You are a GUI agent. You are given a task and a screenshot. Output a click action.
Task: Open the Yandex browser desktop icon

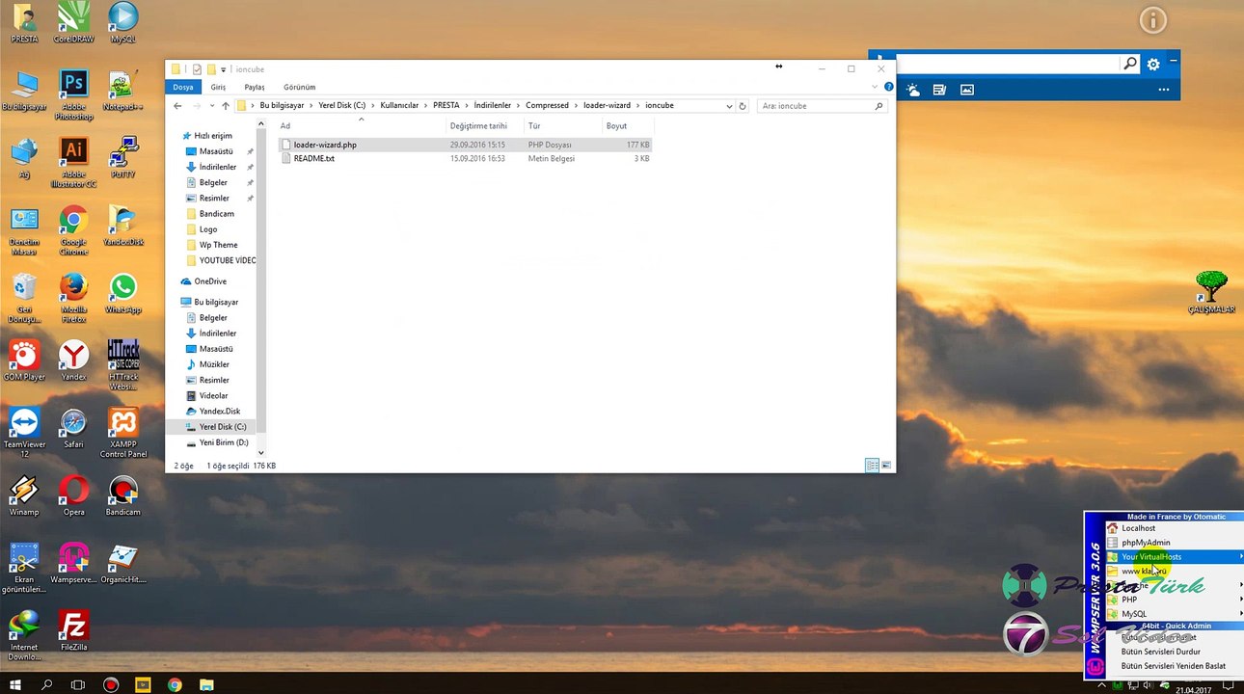(x=73, y=361)
